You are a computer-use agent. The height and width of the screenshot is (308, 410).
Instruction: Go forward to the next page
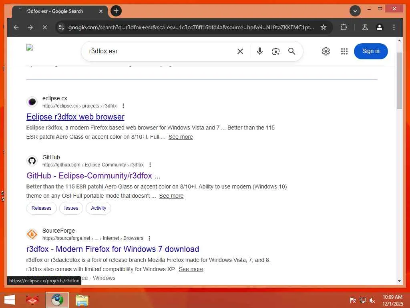30,27
